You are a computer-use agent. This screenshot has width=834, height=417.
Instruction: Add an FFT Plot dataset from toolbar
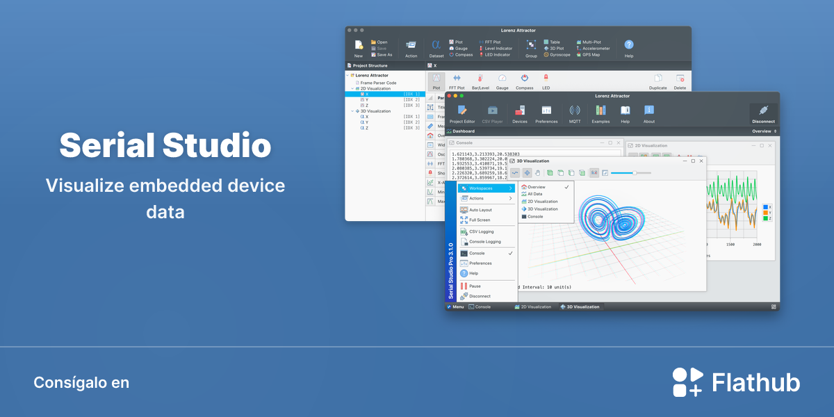pyautogui.click(x=489, y=42)
